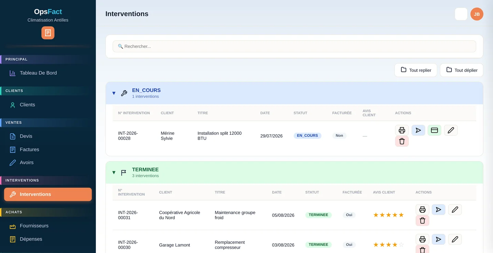Go to Clients page
This screenshot has height=253, width=493.
48,105
